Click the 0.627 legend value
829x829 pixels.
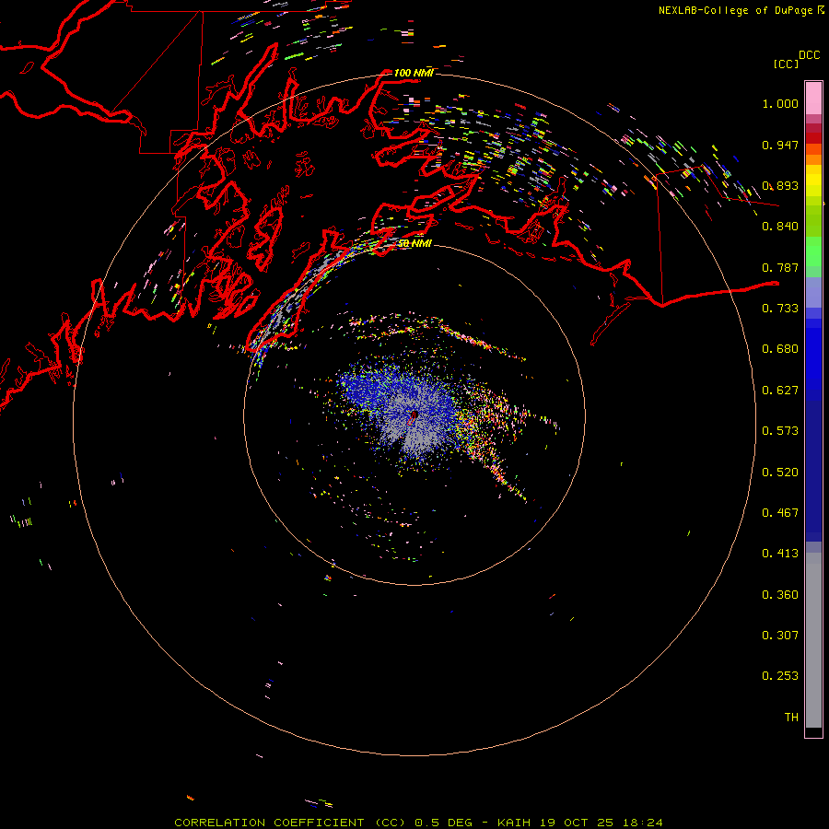point(780,391)
